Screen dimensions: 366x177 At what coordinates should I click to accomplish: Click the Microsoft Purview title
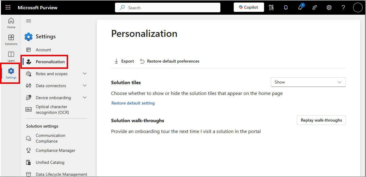point(38,7)
